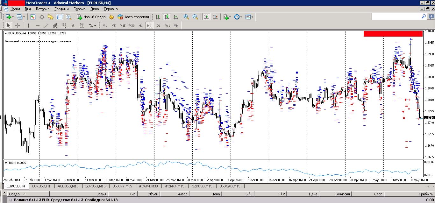
Task: Pick the Fibonacci retracement tool
Action: click(x=64, y=25)
